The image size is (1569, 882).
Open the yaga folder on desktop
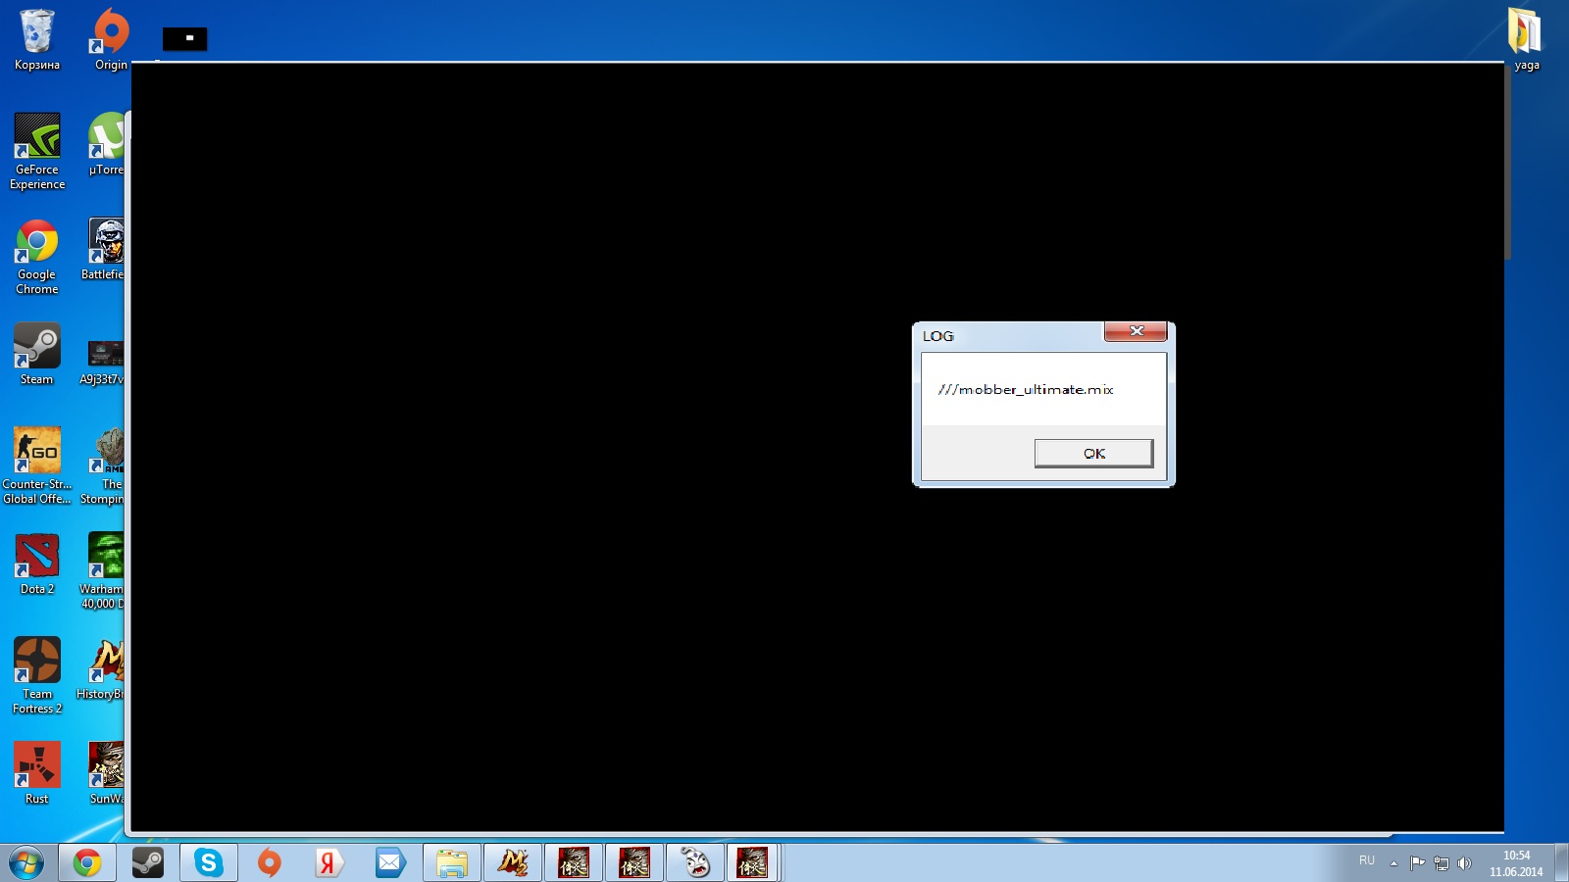pos(1525,40)
